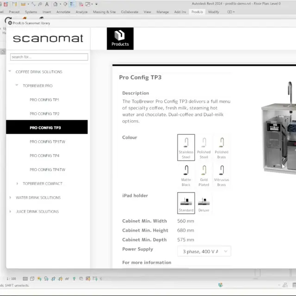Select the Stainless Steel colour option
Image resolution: width=296 pixels, height=296 pixels.
coord(186,147)
